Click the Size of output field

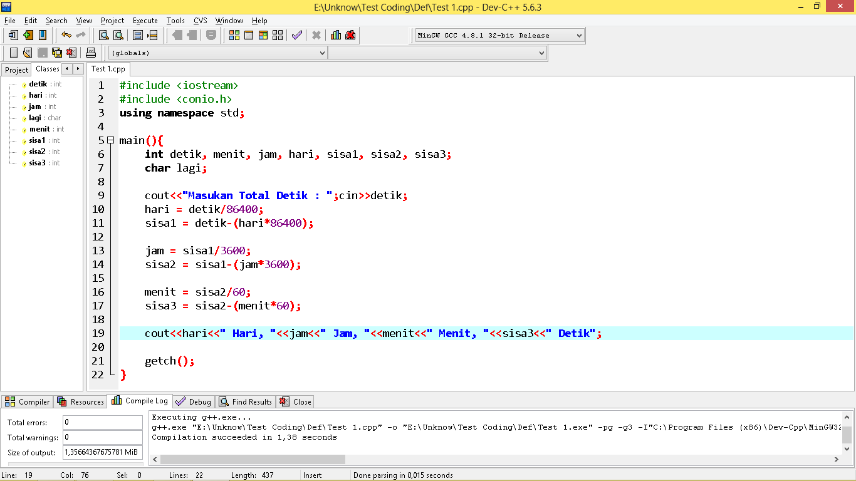pyautogui.click(x=103, y=452)
